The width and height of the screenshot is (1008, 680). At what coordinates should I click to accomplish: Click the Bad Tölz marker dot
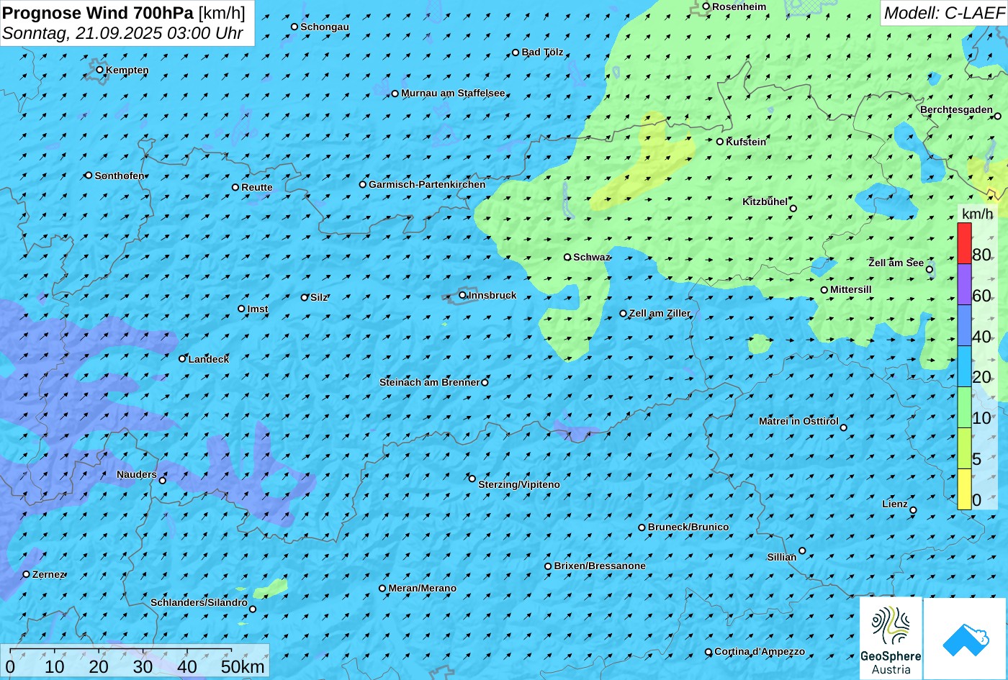pos(516,53)
